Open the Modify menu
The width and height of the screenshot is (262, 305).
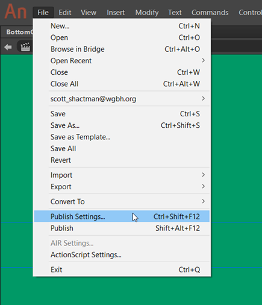pyautogui.click(x=147, y=13)
